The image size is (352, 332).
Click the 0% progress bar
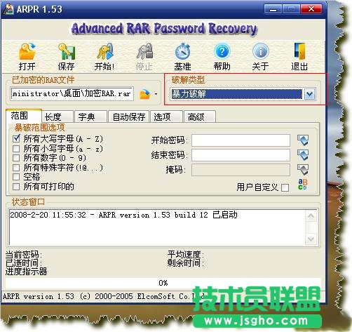coord(163,283)
